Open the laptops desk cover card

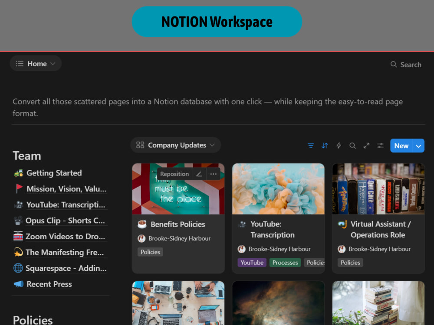pyautogui.click(x=178, y=303)
